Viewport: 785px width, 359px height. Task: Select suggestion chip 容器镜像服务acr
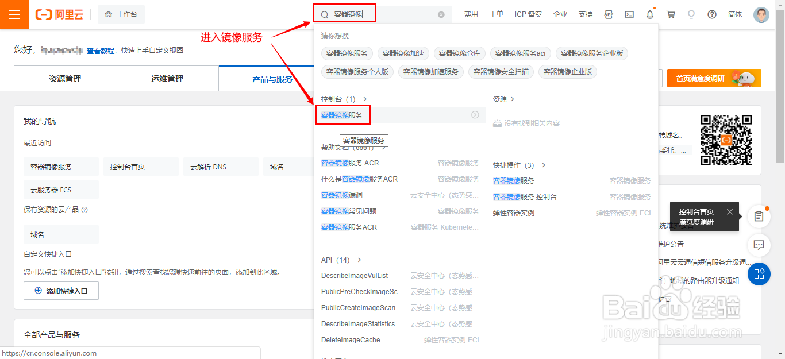point(521,53)
